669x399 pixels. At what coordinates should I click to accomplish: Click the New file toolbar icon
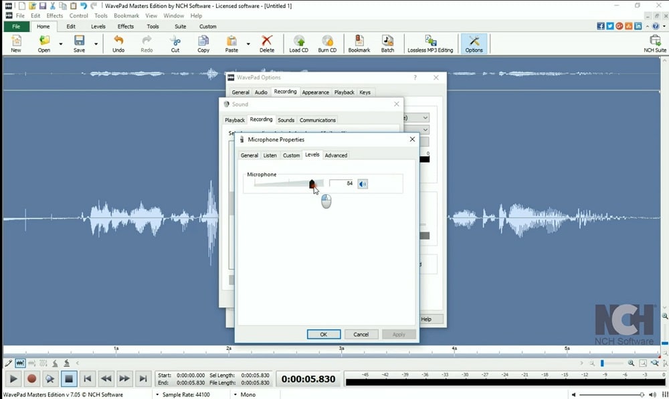(16, 44)
